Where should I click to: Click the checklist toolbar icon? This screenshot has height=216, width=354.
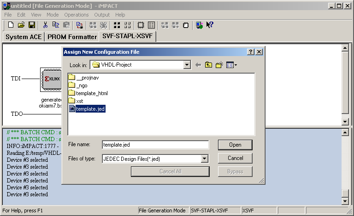(x=151, y=25)
